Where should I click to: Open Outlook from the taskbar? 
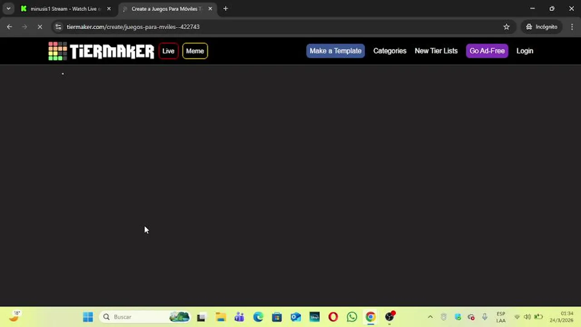tap(296, 317)
